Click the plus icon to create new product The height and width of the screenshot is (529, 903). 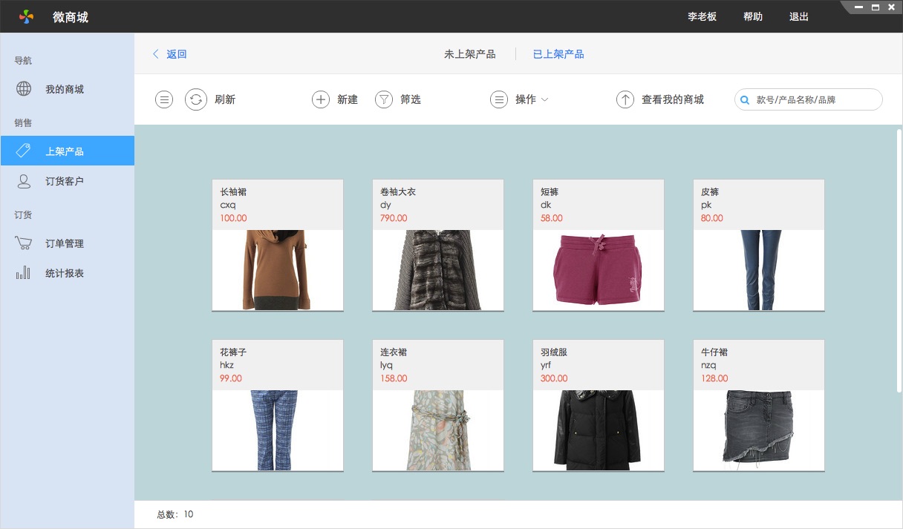(x=320, y=99)
